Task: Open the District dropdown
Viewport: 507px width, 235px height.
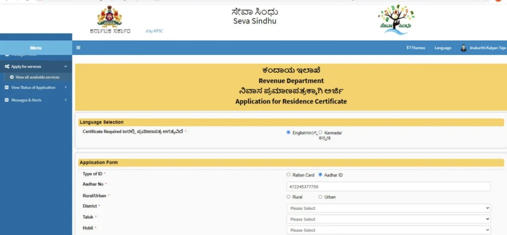Action: 389,208
